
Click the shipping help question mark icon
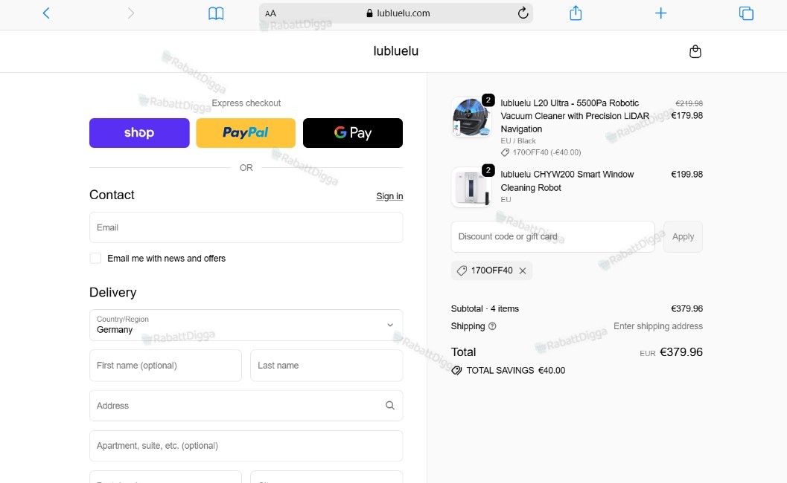(492, 326)
